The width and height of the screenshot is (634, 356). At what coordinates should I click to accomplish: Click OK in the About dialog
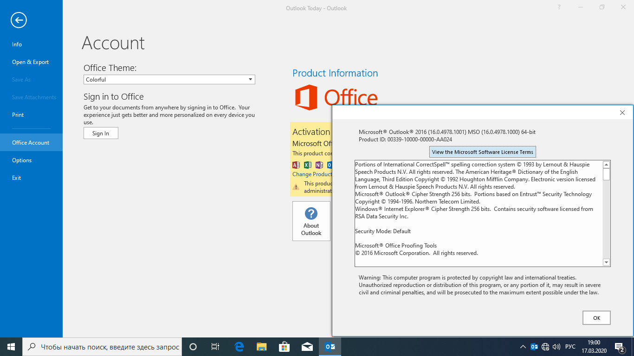596,318
